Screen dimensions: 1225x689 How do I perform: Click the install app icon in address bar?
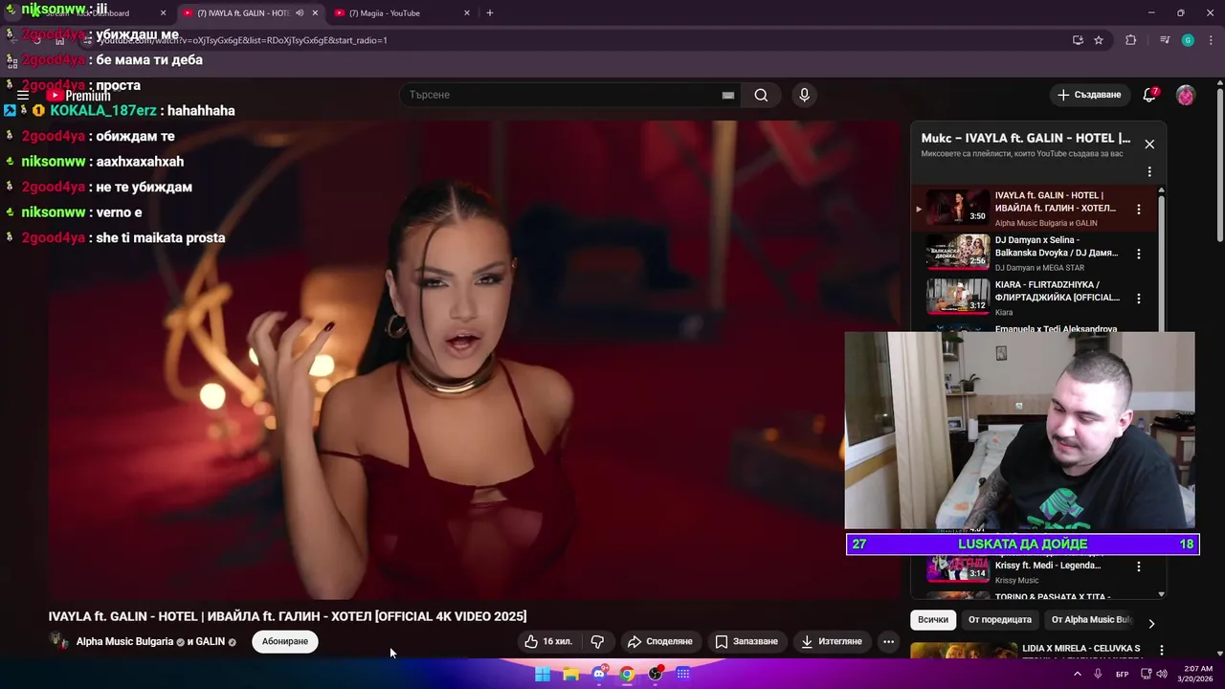pos(1078,40)
